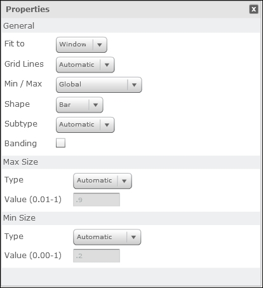Open the Max Size Type dropdown
The width and height of the screenshot is (263, 288).
click(102, 181)
